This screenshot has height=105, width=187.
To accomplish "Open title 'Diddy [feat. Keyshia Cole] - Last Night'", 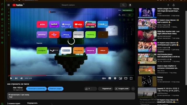I will (x=168, y=32).
